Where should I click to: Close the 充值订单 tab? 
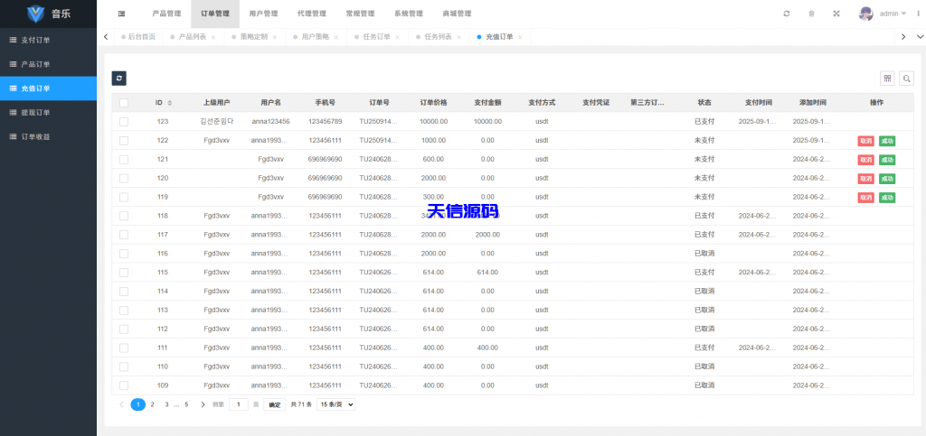tap(520, 37)
